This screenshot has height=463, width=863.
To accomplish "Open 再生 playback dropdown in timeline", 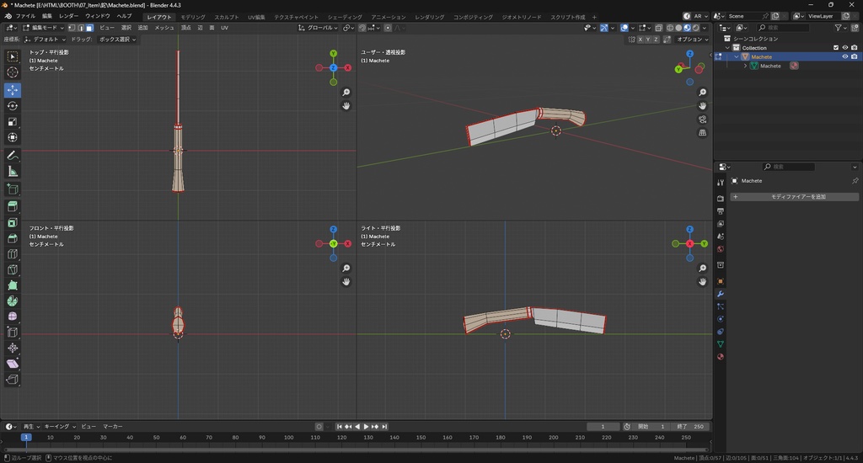I will click(31, 426).
